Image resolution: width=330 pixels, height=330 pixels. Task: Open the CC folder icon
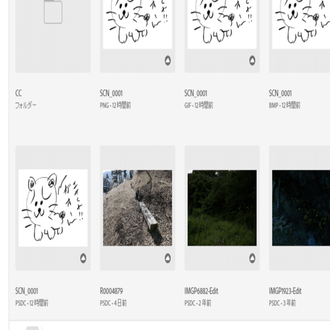(x=53, y=12)
